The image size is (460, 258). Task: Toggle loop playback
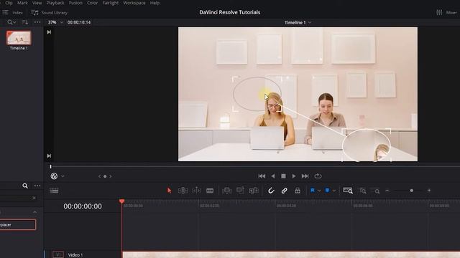click(318, 176)
